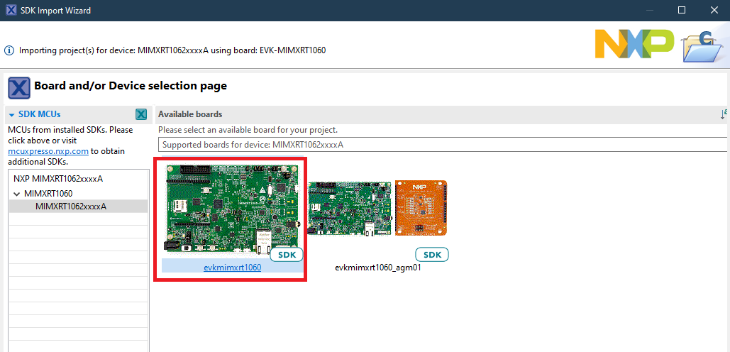Open the mcuxpresso.nxp.com link
The width and height of the screenshot is (730, 352).
click(x=48, y=151)
